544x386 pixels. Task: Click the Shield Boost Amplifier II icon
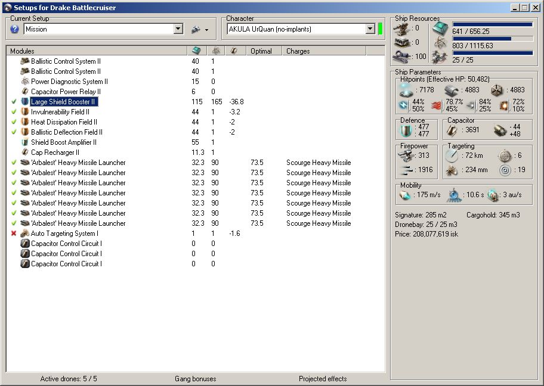25,142
